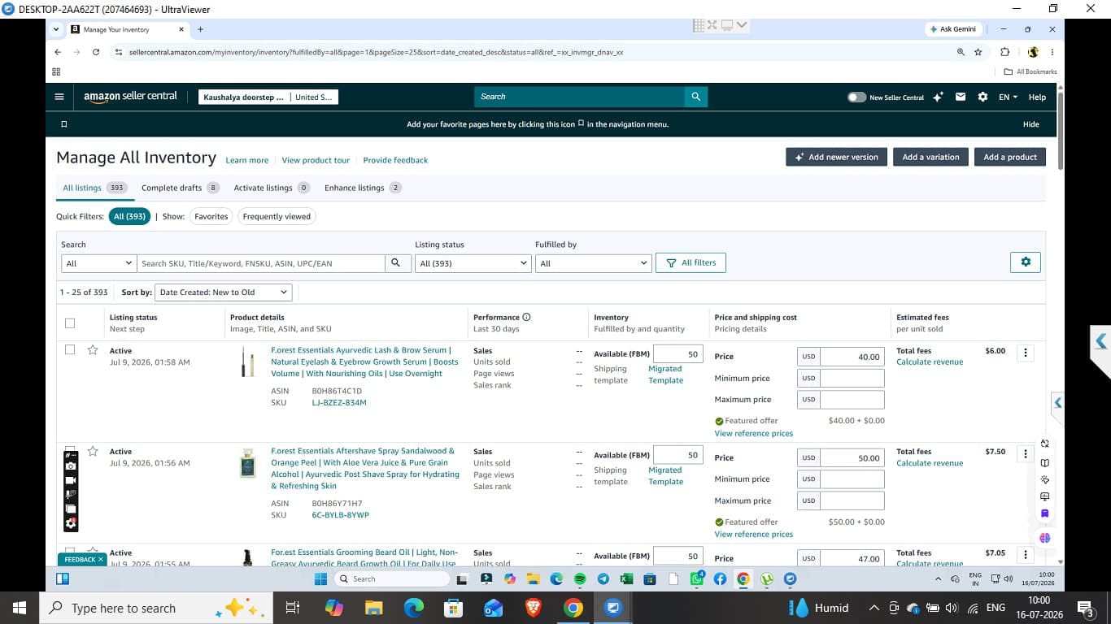
Task: Open actions menu for Aftershave Spray listing
Action: 1025,453
